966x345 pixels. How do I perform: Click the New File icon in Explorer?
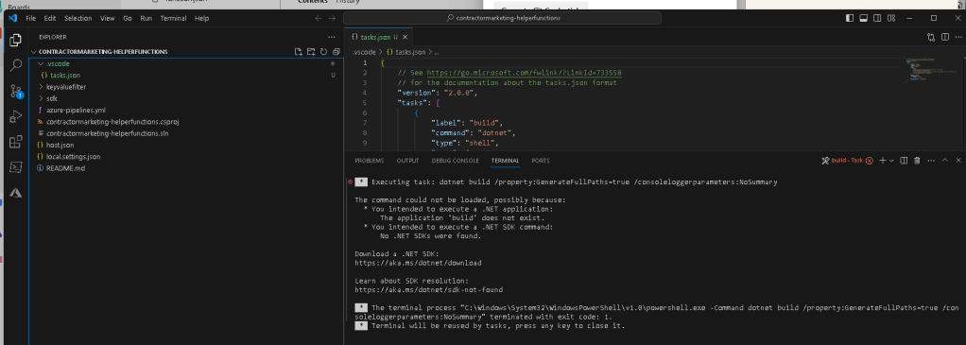point(298,52)
